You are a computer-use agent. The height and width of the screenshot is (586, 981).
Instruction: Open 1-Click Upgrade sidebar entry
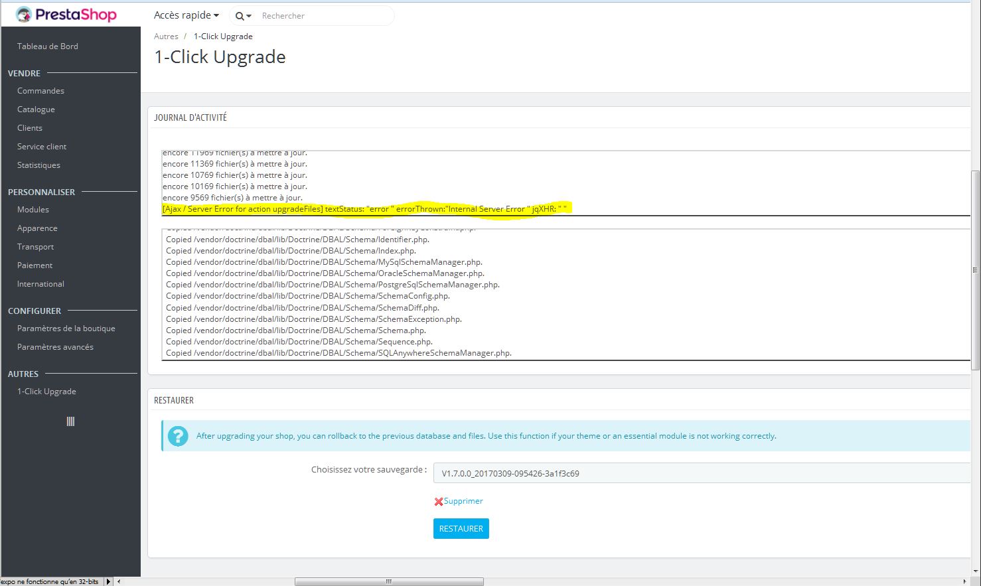pos(46,392)
